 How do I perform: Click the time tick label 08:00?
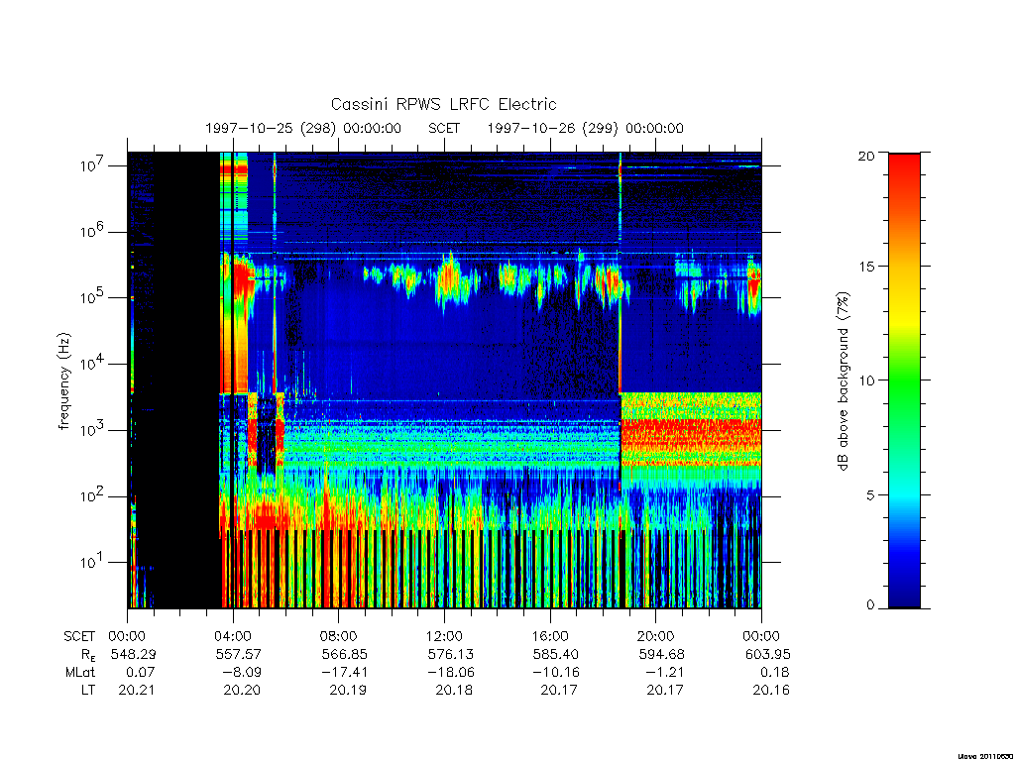pos(339,636)
